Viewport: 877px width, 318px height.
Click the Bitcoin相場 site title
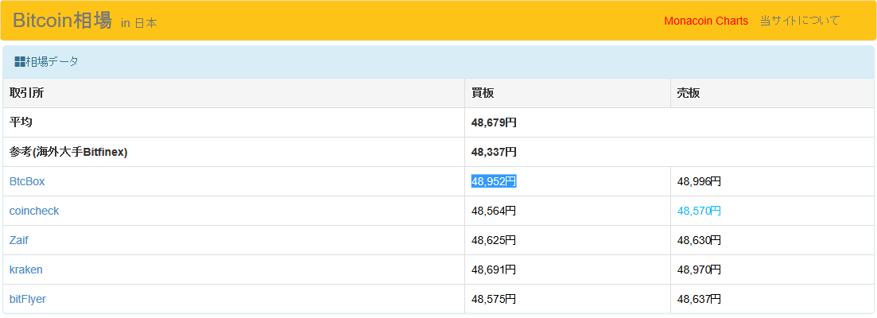point(62,21)
